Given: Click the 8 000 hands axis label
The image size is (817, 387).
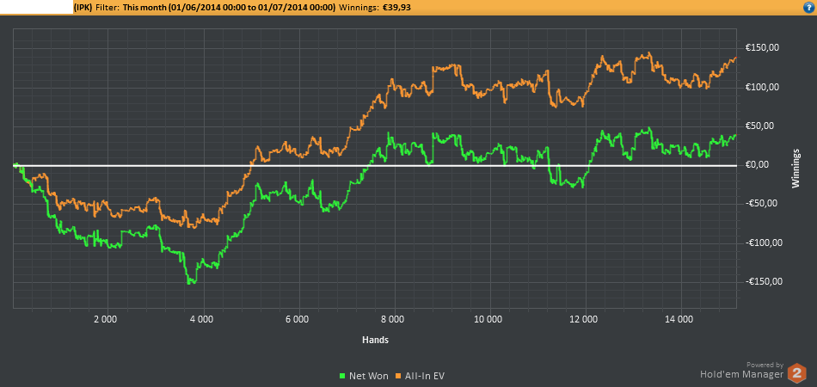Looking at the screenshot, I should [393, 319].
